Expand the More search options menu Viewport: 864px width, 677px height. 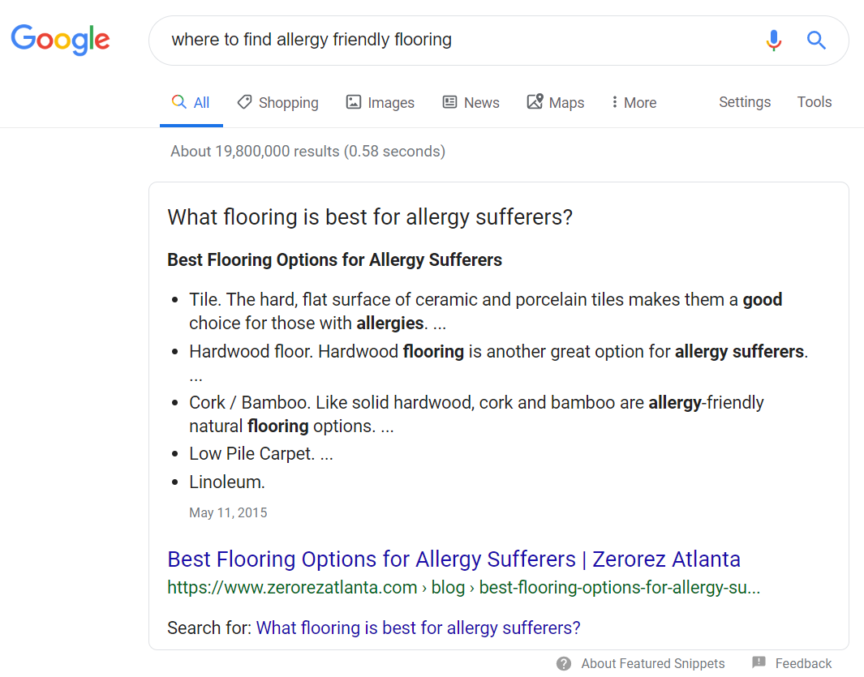coord(634,103)
